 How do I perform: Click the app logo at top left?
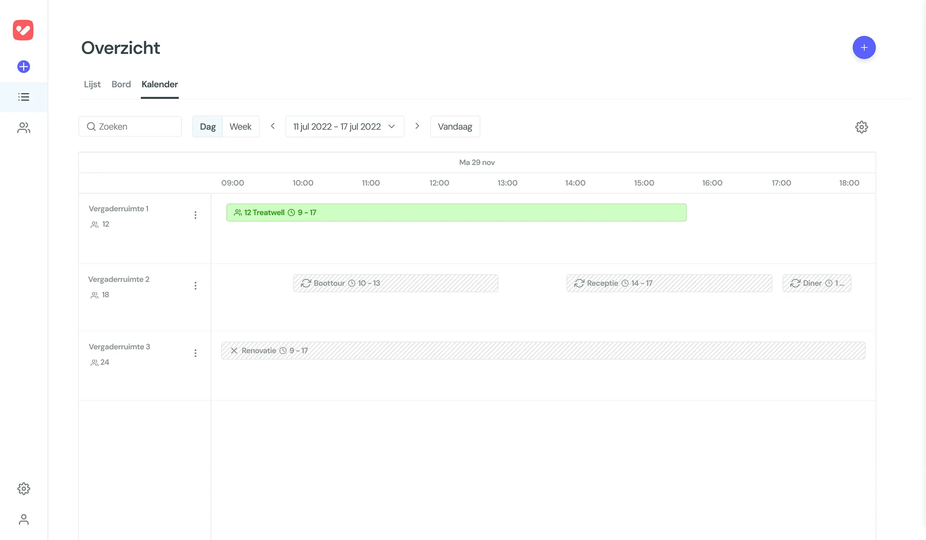tap(24, 30)
